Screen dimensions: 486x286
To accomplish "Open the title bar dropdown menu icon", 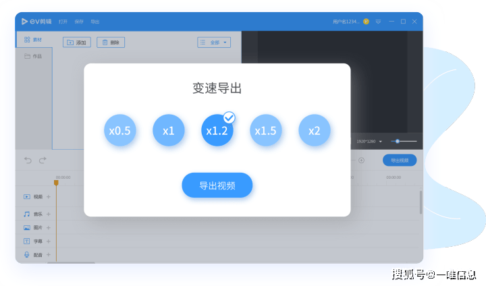I will 378,22.
